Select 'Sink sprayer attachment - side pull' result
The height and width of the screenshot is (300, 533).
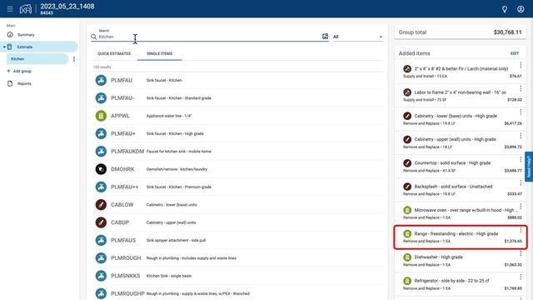point(176,240)
